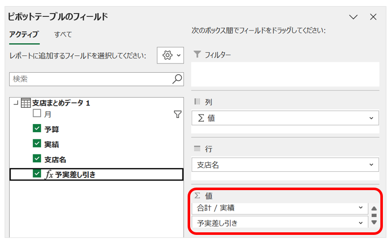This screenshot has width=390, height=243.
Task: Open the task pane options chevron
Action: [354, 17]
